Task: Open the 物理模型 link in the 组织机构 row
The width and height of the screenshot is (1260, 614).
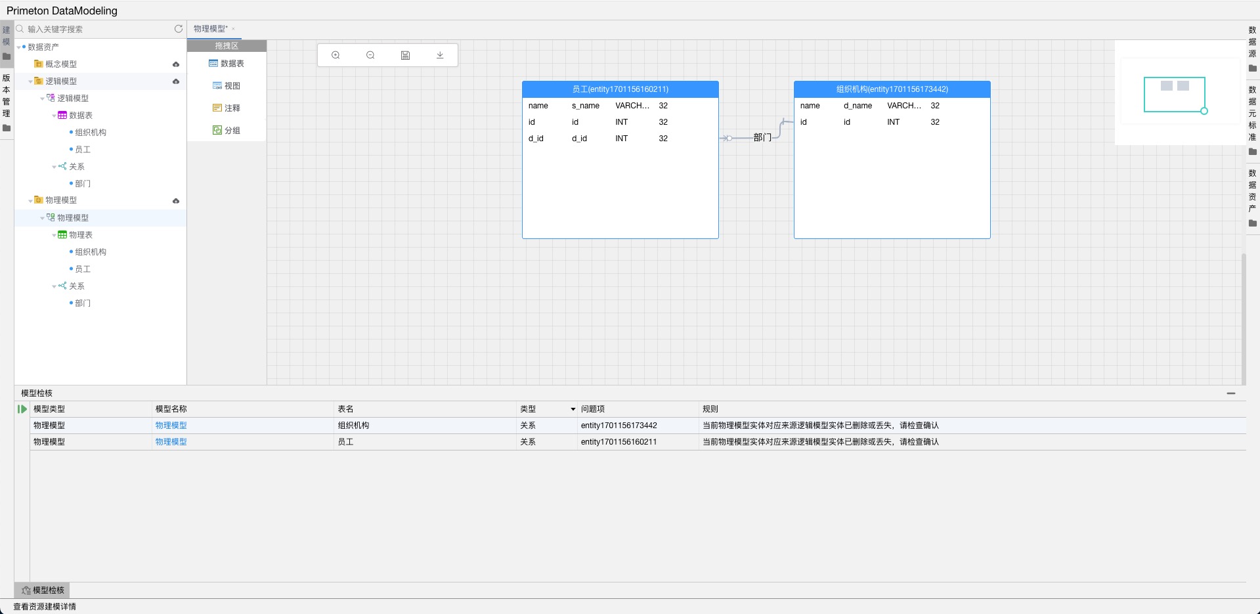Action: (x=171, y=426)
